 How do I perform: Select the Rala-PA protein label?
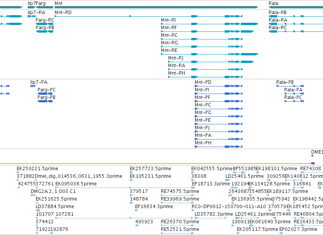[x=293, y=90]
